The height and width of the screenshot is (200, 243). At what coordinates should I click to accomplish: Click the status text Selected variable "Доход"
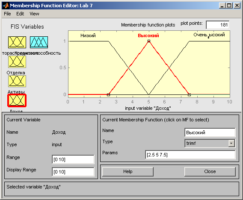click(33, 187)
